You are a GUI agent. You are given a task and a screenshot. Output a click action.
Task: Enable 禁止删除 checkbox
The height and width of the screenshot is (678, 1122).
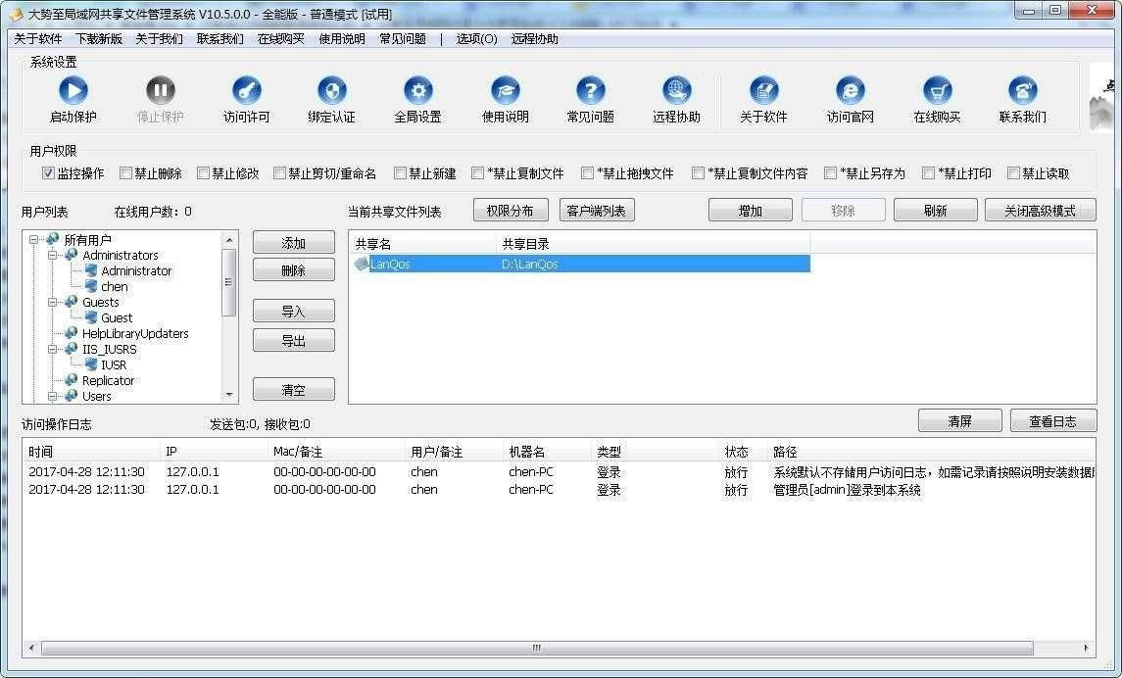point(125,173)
